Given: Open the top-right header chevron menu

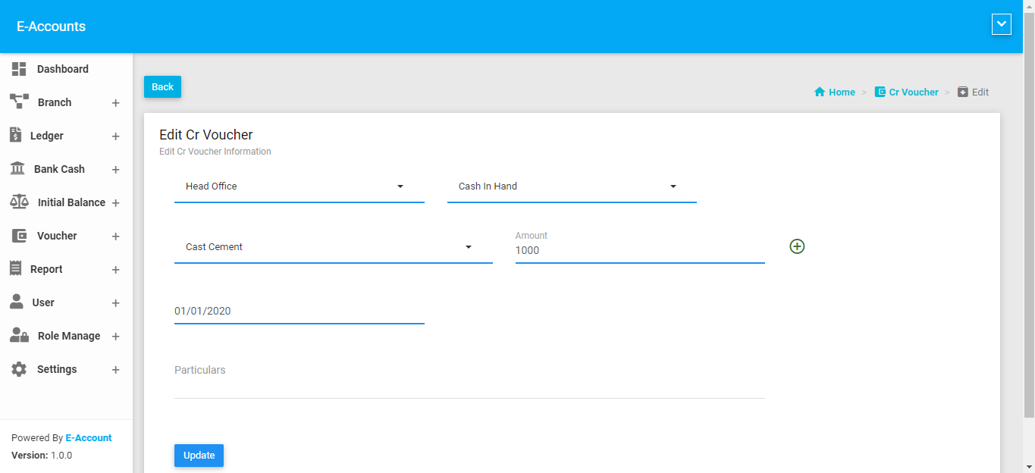Looking at the screenshot, I should [x=1001, y=25].
